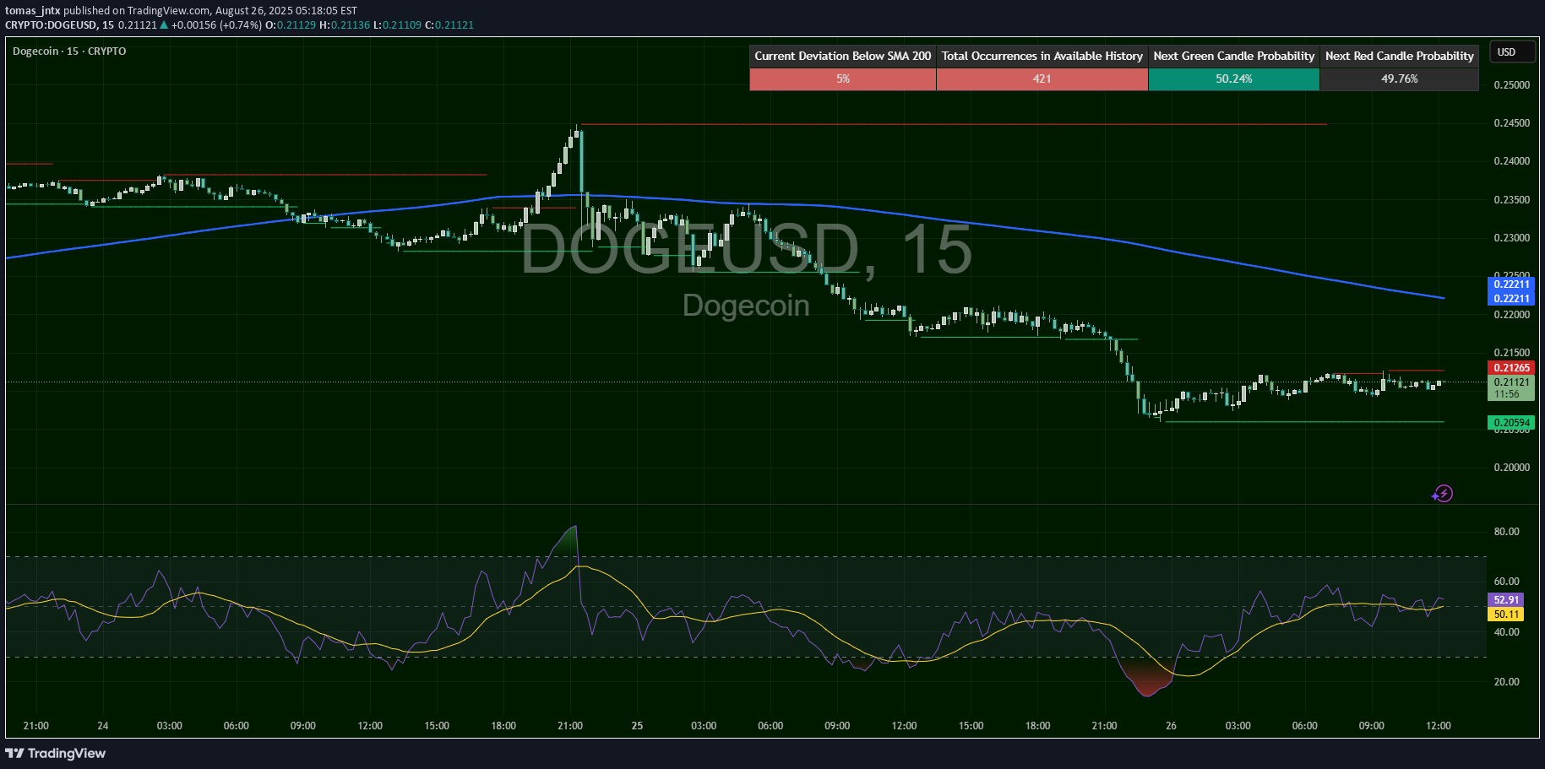
Task: Click the green 0.20594 price label
Action: point(1511,423)
